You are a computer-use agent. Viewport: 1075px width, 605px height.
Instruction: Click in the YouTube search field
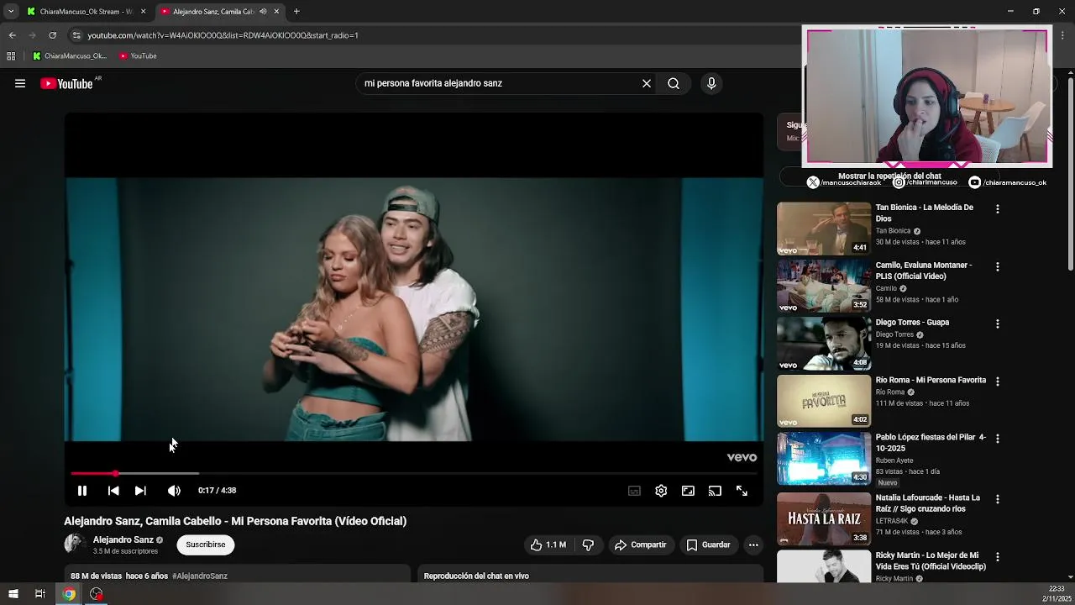[497, 83]
